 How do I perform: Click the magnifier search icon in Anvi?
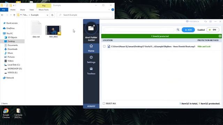click(x=178, y=30)
